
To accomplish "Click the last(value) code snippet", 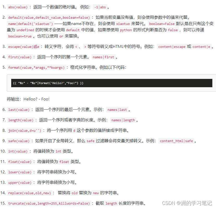I will point(19,110).
